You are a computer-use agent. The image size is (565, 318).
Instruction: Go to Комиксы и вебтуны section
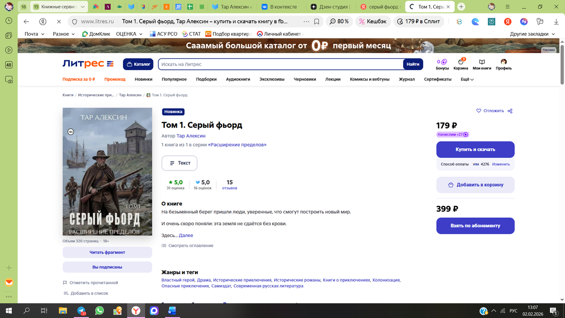pyautogui.click(x=370, y=79)
